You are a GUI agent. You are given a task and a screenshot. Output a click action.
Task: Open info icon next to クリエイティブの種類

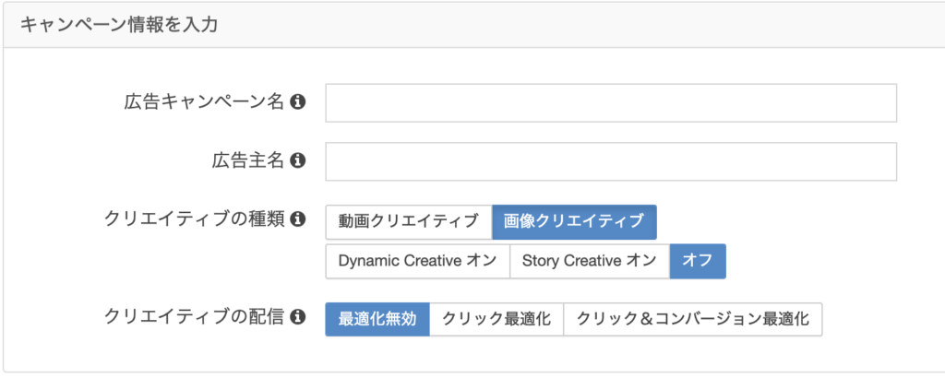[296, 220]
